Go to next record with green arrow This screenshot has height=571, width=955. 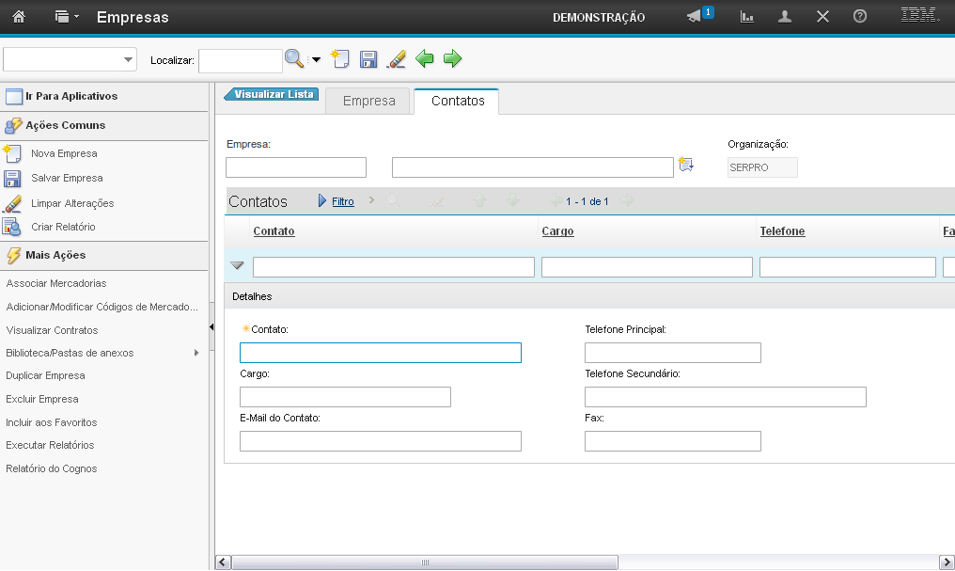click(453, 59)
